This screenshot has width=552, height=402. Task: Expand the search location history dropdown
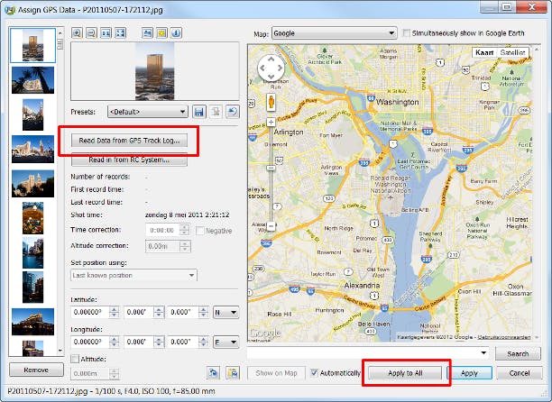483,352
